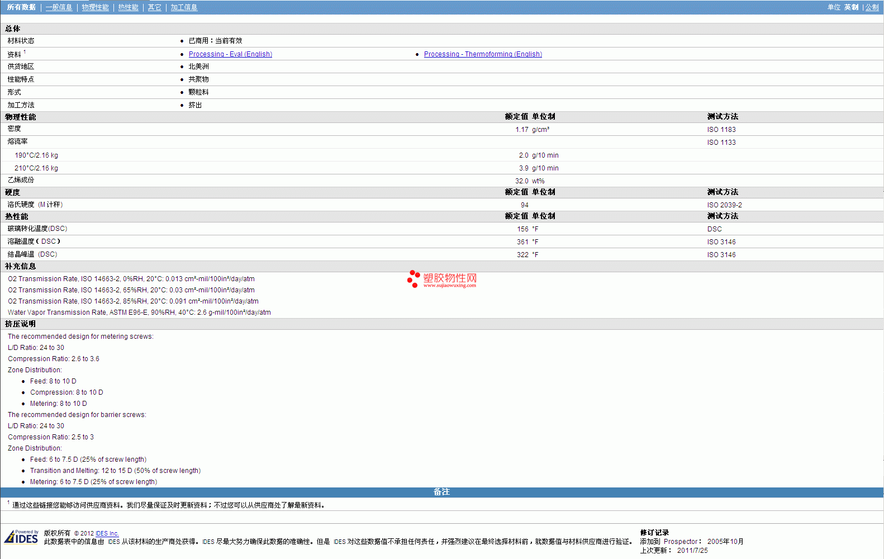Switch to the 一般信息 tab
884x559 pixels.
tap(59, 7)
